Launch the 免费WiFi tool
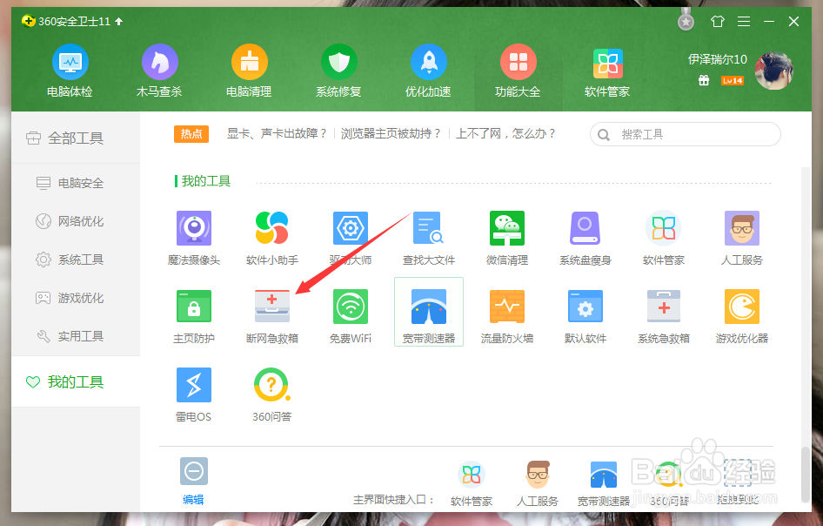823x526 pixels. point(351,316)
